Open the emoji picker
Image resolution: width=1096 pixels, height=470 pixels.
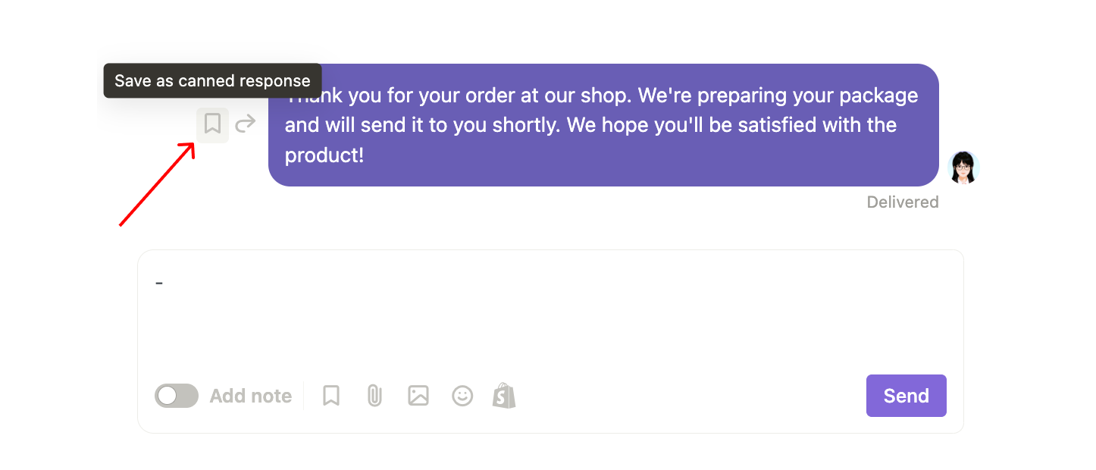tap(462, 396)
